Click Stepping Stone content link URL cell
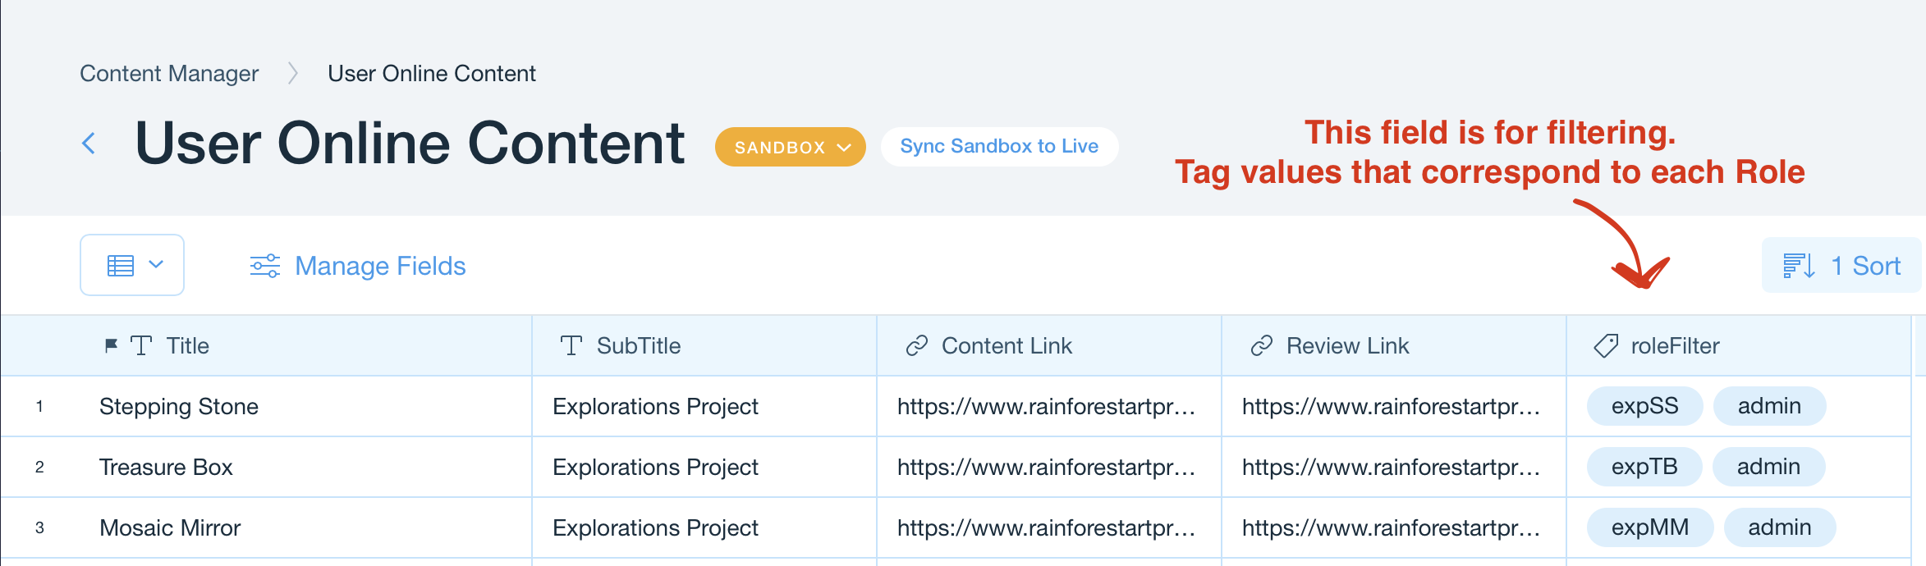1926x566 pixels. (x=1046, y=407)
